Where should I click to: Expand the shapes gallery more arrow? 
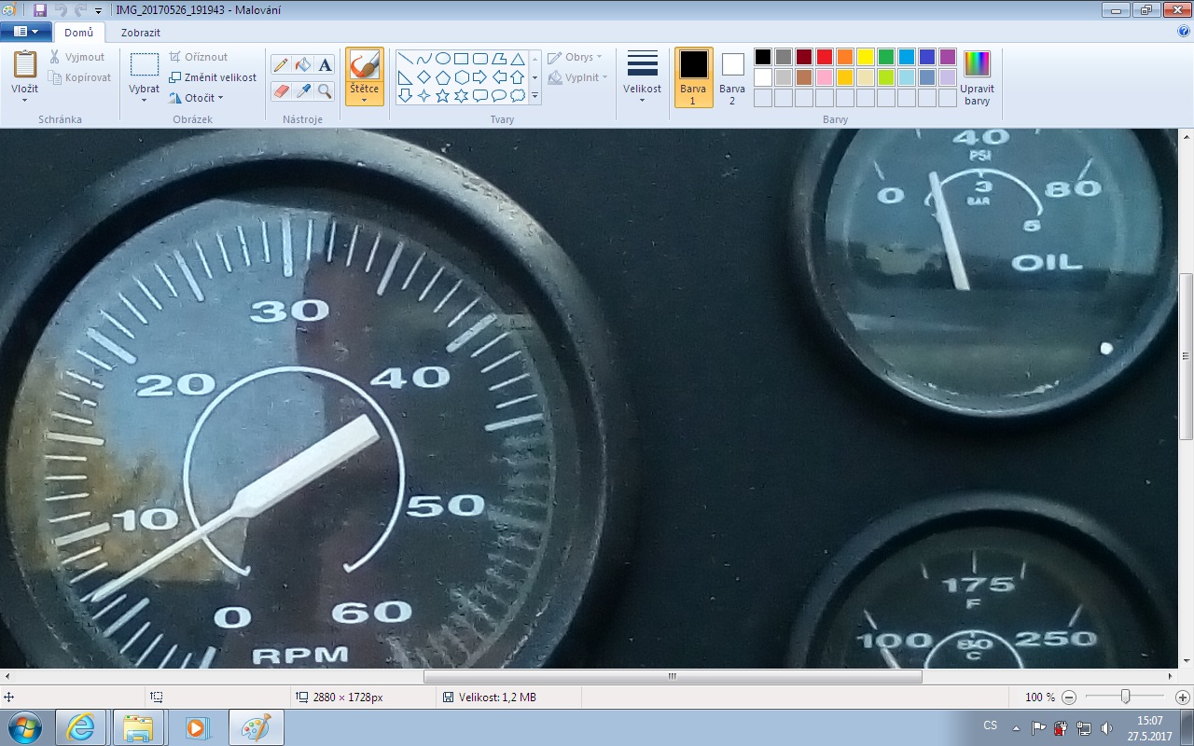[x=535, y=96]
